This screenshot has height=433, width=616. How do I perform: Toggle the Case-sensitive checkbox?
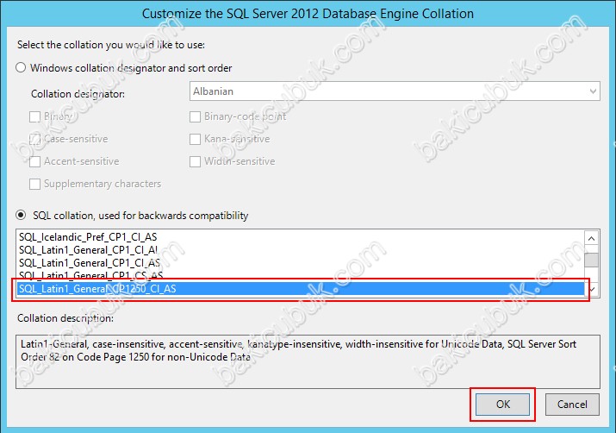(35, 139)
